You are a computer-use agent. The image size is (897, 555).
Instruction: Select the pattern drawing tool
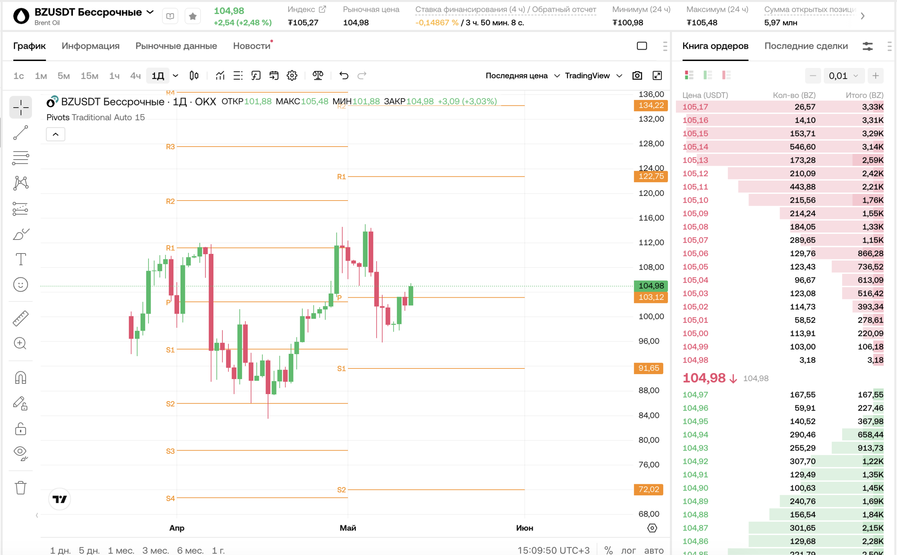(x=21, y=183)
